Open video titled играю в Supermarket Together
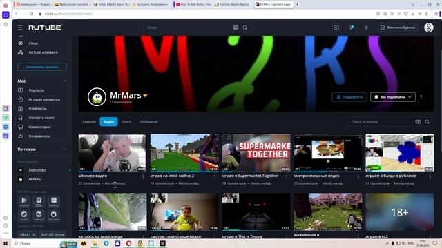442x248 pixels. (250, 176)
